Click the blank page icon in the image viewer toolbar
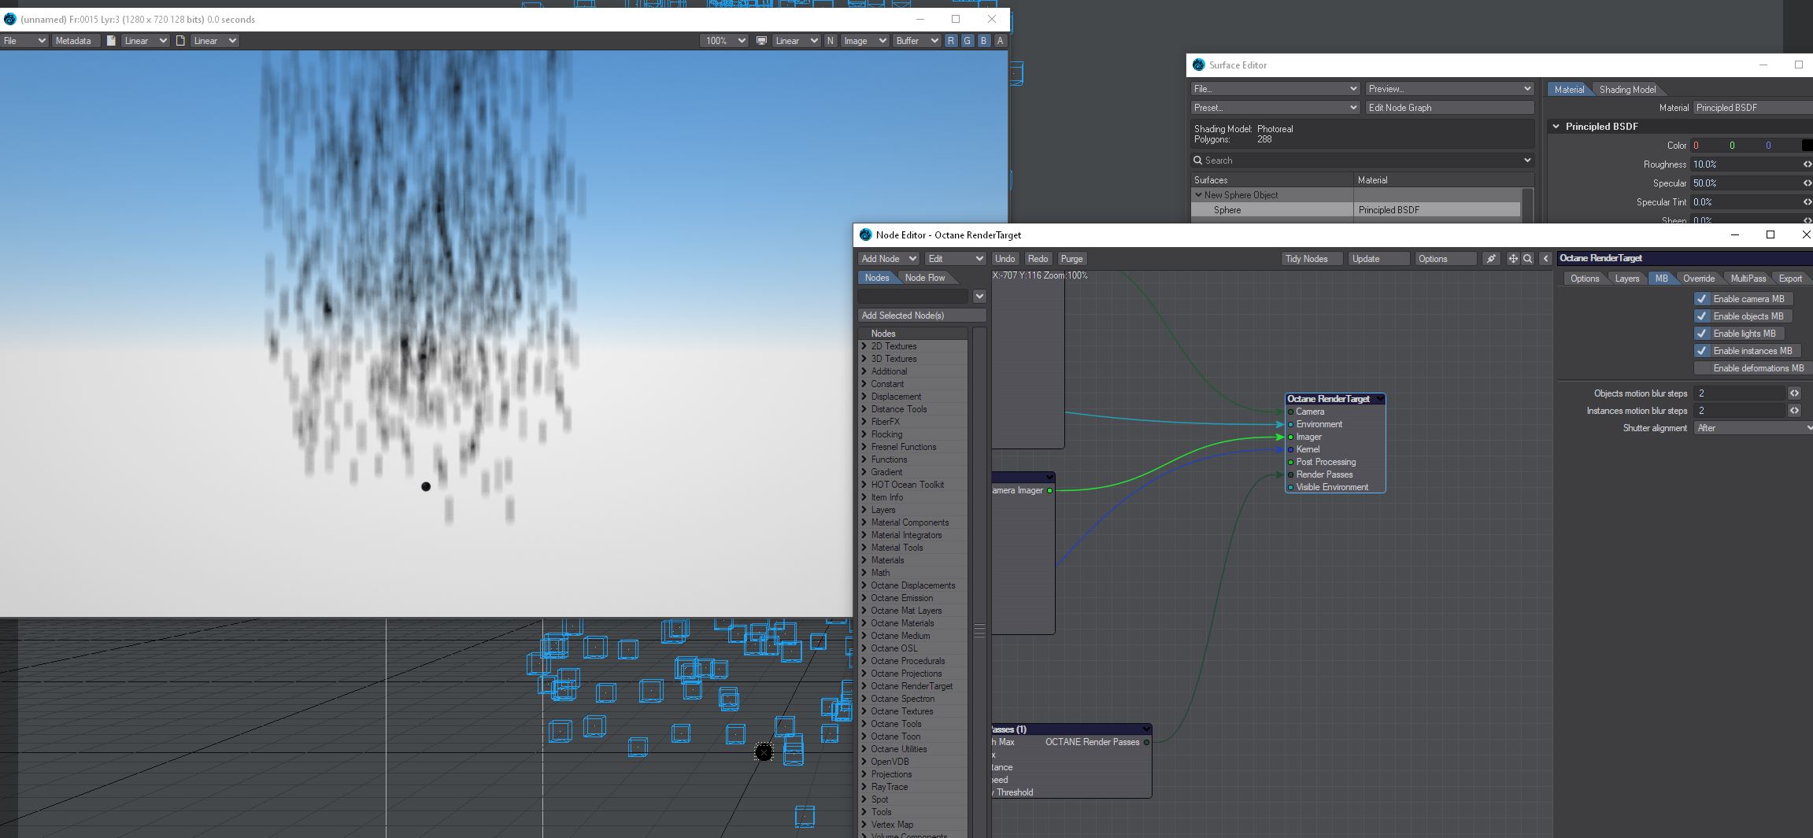 (180, 41)
